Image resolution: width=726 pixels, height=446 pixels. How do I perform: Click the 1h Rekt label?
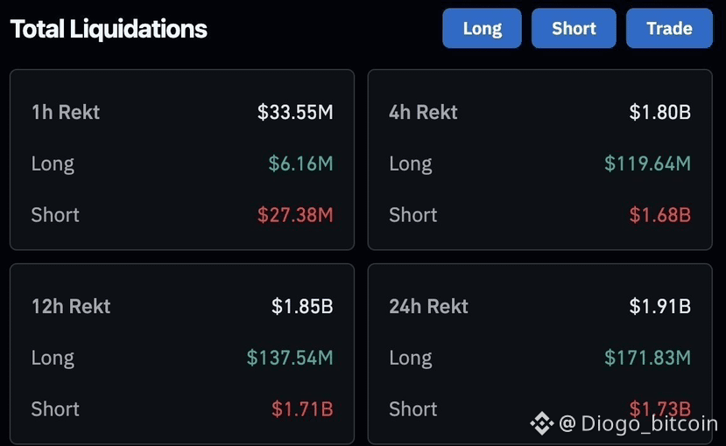66,112
